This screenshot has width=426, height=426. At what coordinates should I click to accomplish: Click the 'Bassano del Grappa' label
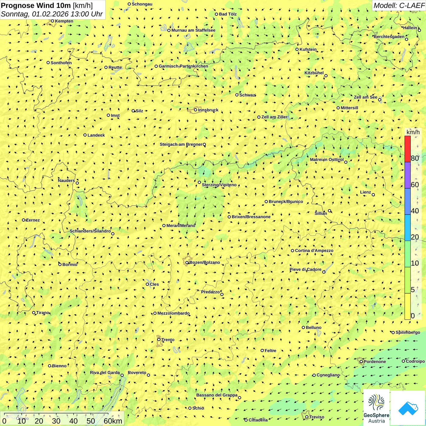[x=217, y=395]
